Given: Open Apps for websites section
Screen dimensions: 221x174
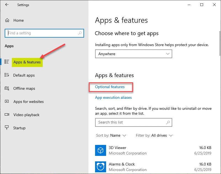Looking at the screenshot, I should (x=28, y=102).
